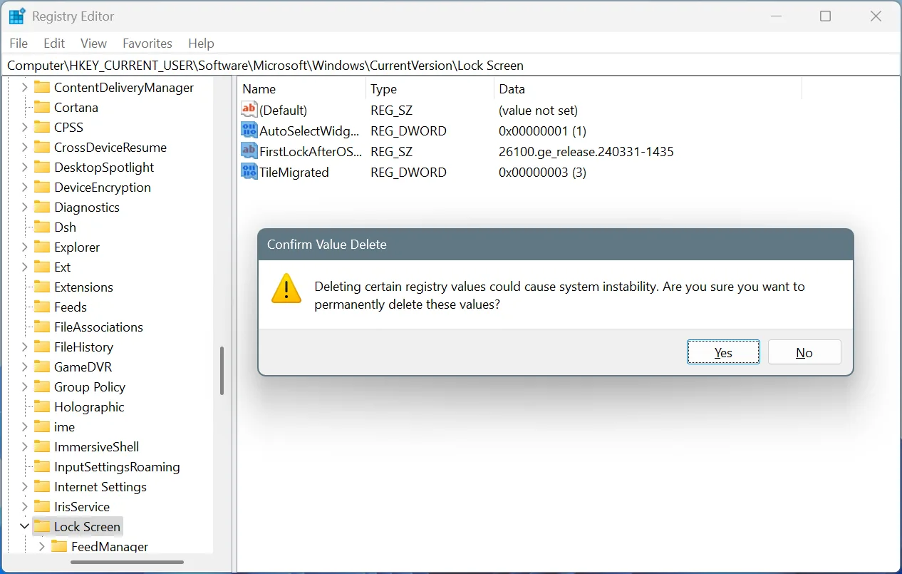This screenshot has width=902, height=574.
Task: Select the InputSettingsRoaming key name
Action: point(117,466)
